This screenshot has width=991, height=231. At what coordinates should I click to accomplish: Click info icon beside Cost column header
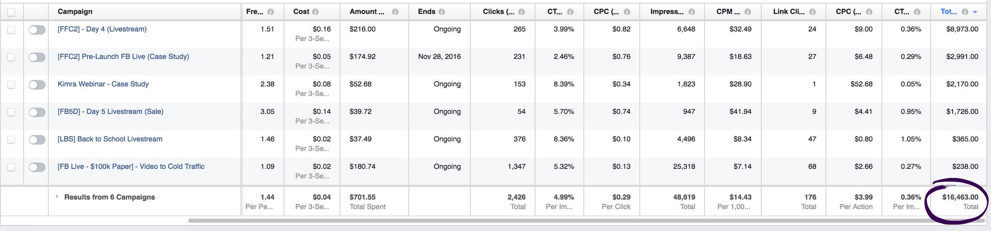(315, 12)
